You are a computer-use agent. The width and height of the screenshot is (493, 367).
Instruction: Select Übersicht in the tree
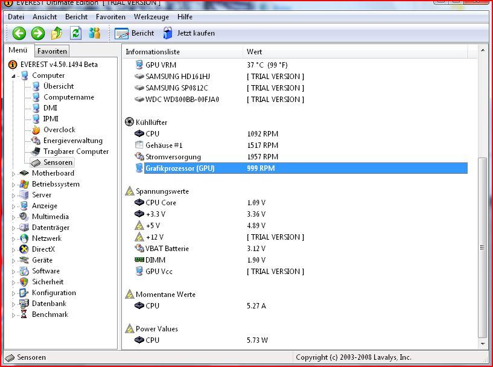point(59,86)
